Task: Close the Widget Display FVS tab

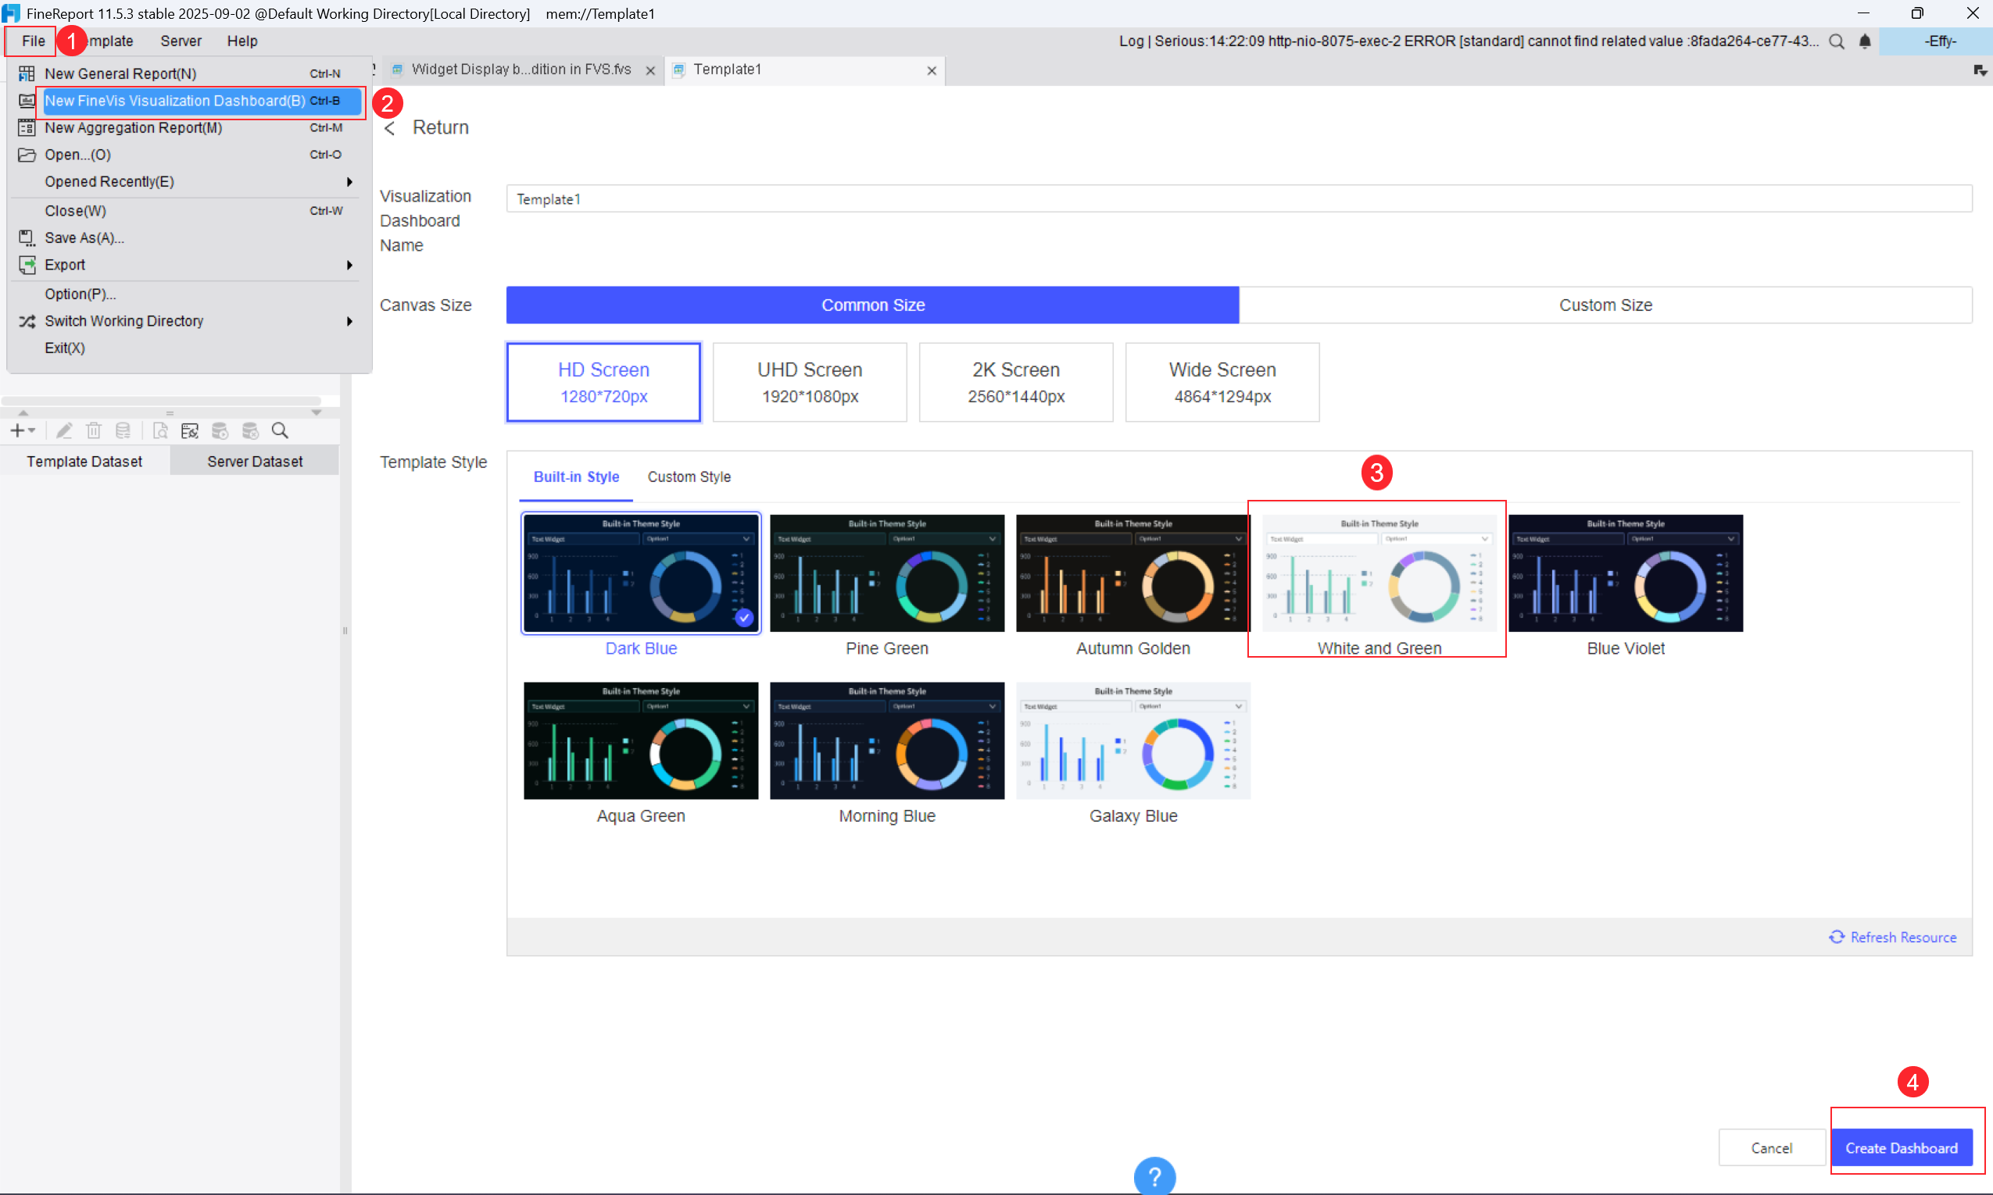Action: point(650,71)
